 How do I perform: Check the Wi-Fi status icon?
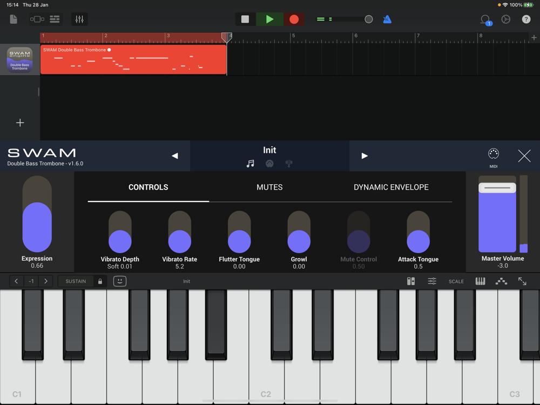tap(505, 5)
